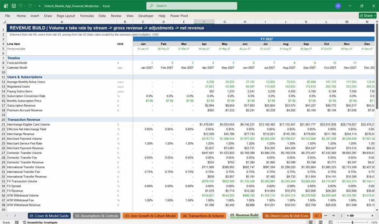Open 04. Transactions & Volume sheet tab
This screenshot has width=379, height=224.
(x=203, y=216)
